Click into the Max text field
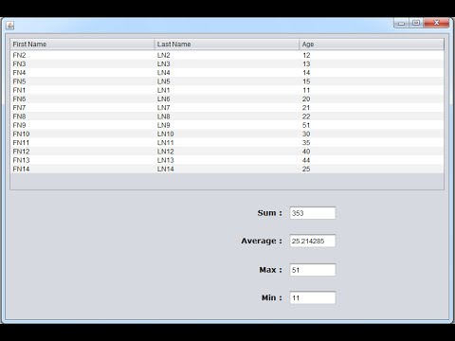The width and height of the screenshot is (455, 341). [313, 270]
